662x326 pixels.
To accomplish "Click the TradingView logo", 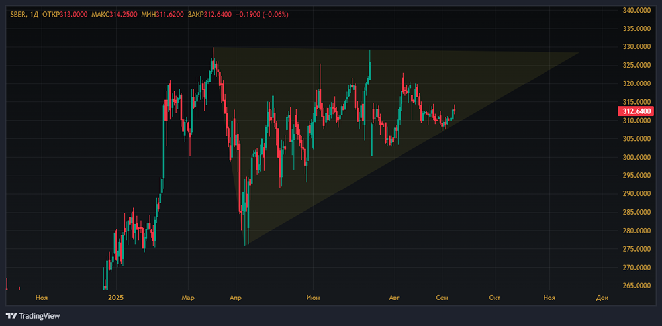I will tap(33, 316).
